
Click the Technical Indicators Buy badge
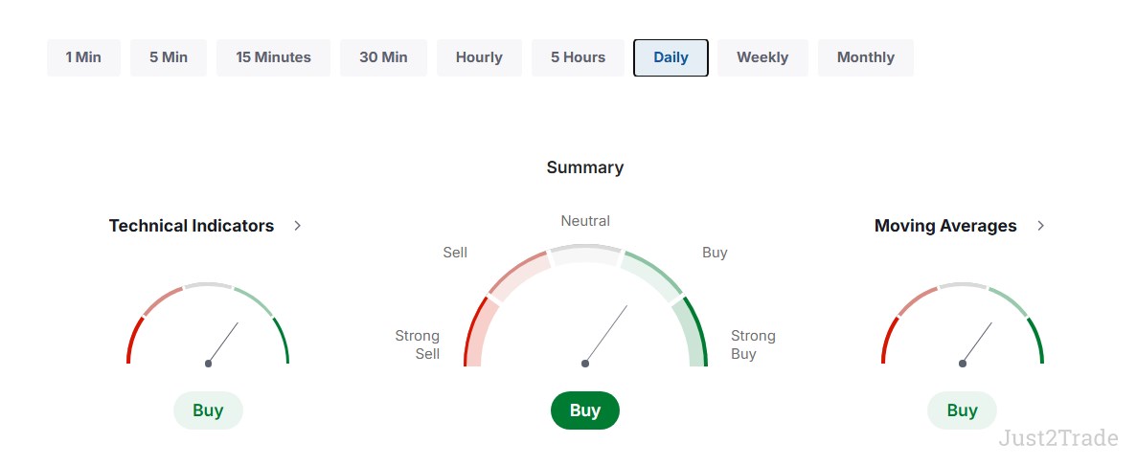point(208,410)
